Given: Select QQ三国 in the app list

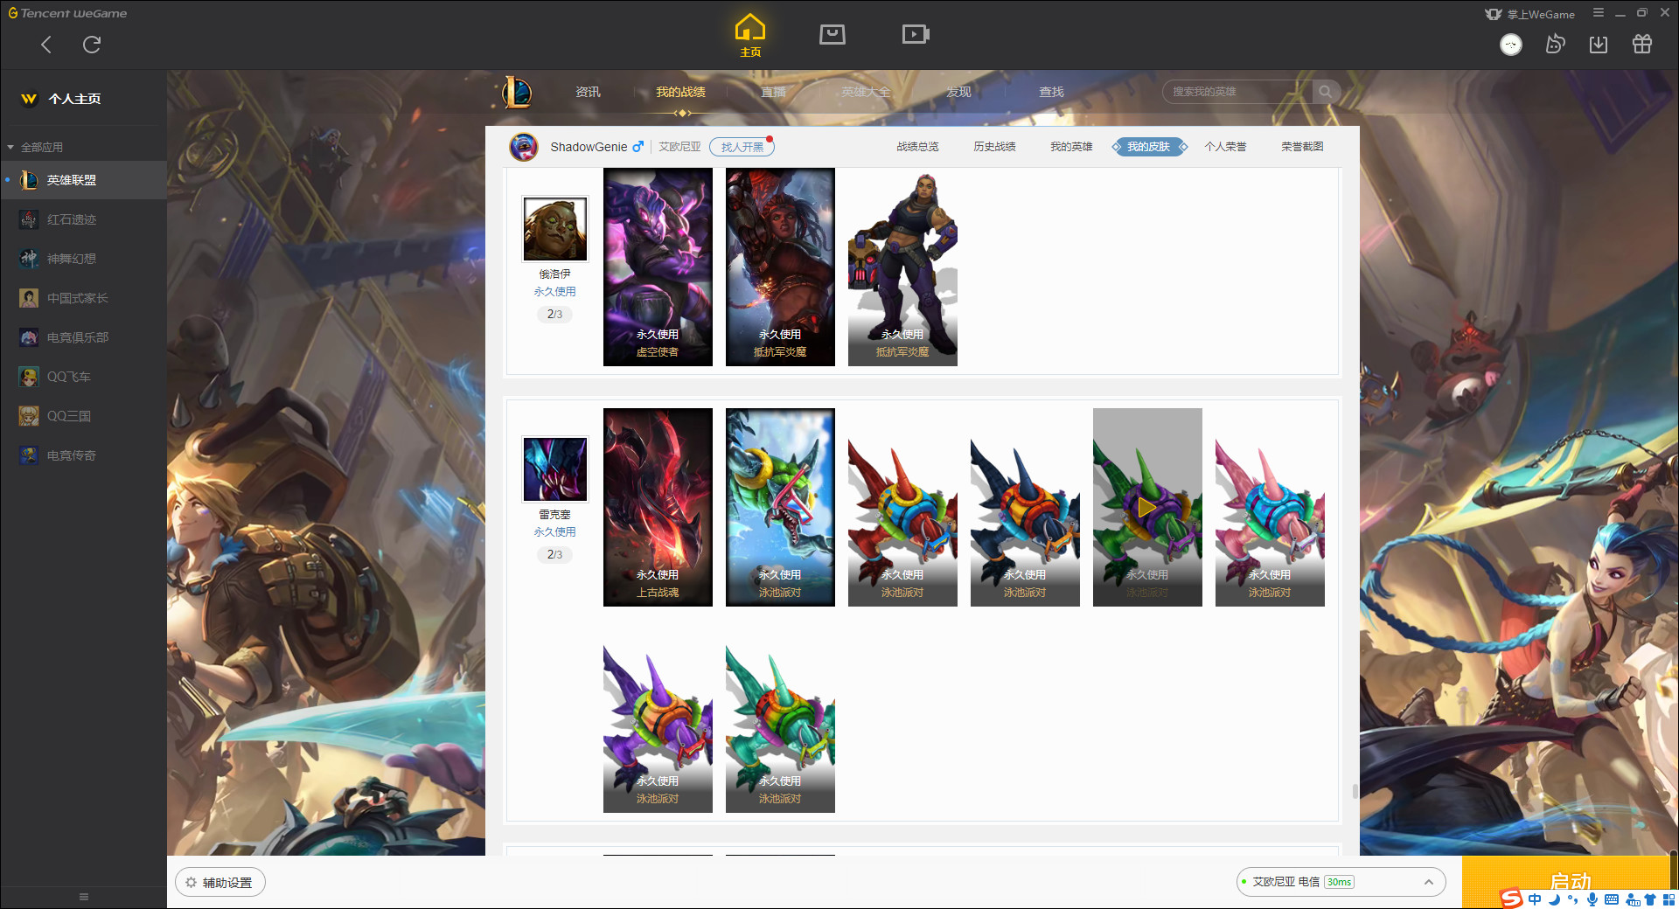Looking at the screenshot, I should click(83, 416).
